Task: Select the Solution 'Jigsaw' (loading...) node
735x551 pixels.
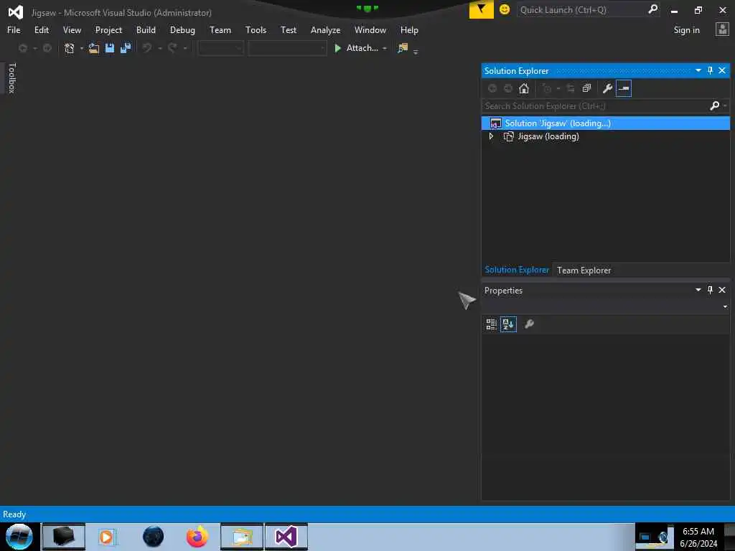Action: pos(606,123)
